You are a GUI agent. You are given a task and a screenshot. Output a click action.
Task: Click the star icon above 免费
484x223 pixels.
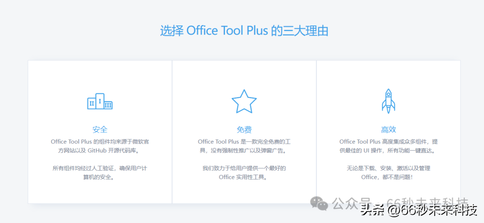pyautogui.click(x=244, y=101)
